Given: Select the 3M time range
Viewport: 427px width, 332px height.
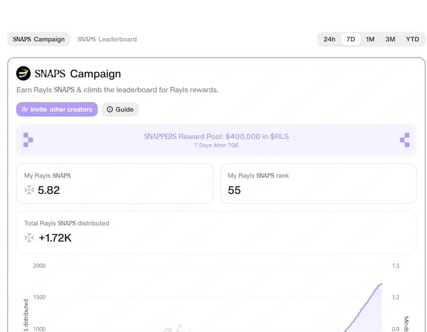Looking at the screenshot, I should [390, 39].
